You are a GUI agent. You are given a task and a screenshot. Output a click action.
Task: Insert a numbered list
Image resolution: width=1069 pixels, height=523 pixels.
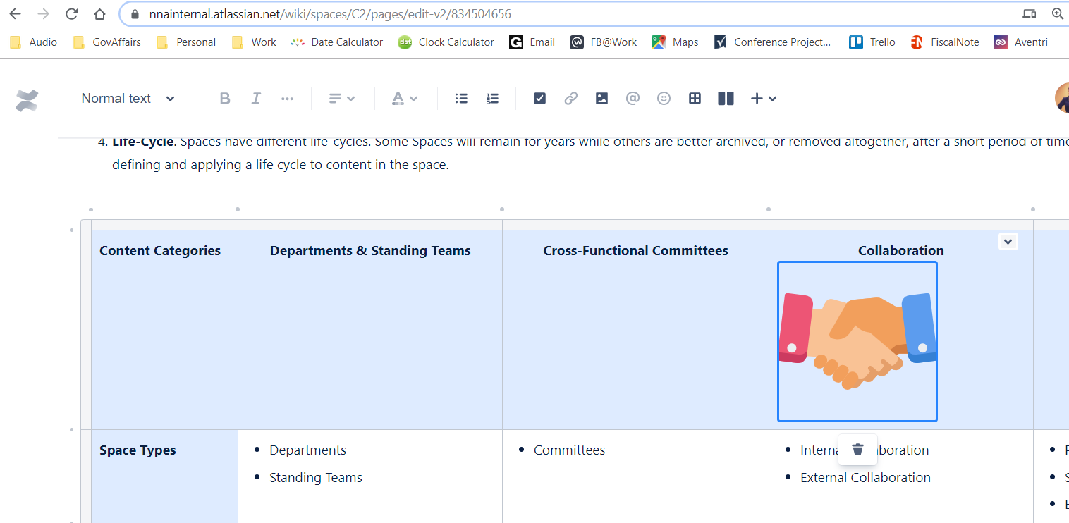pos(492,99)
